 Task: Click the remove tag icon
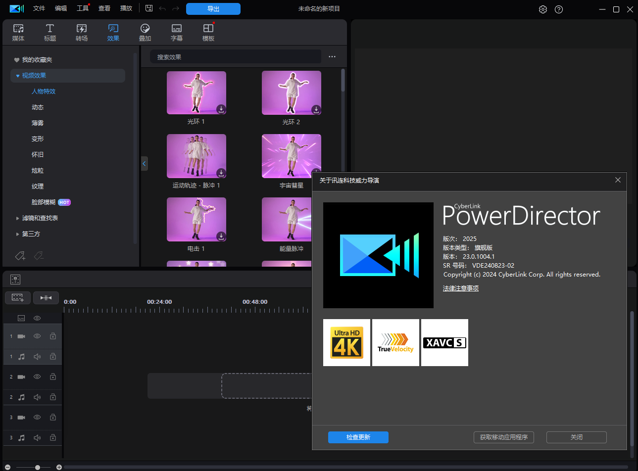click(x=39, y=256)
